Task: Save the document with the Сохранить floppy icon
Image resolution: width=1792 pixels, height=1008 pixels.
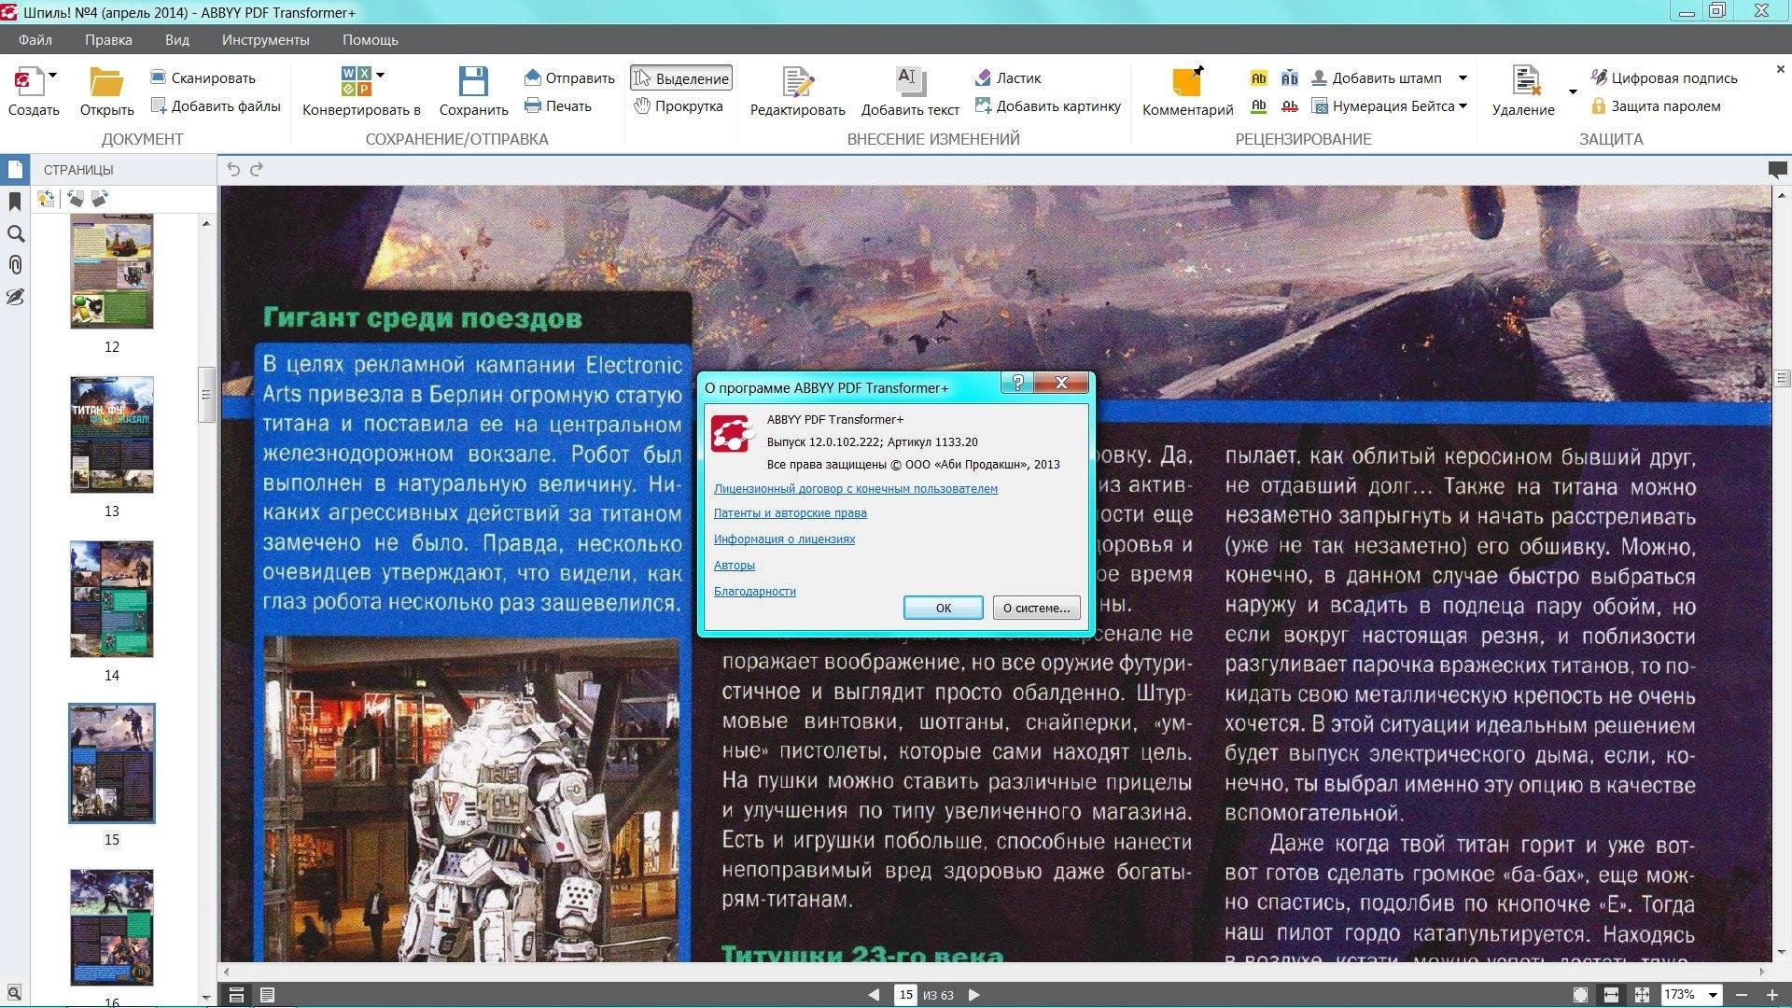Action: 473,81
